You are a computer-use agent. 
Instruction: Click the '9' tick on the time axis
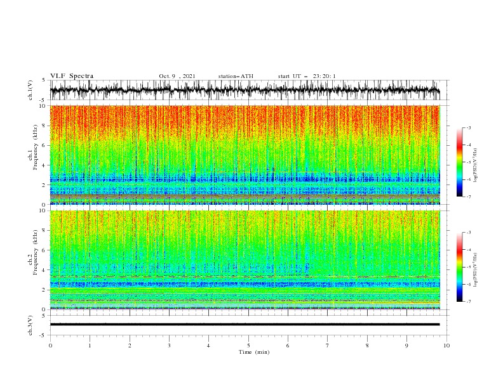tap(406, 346)
